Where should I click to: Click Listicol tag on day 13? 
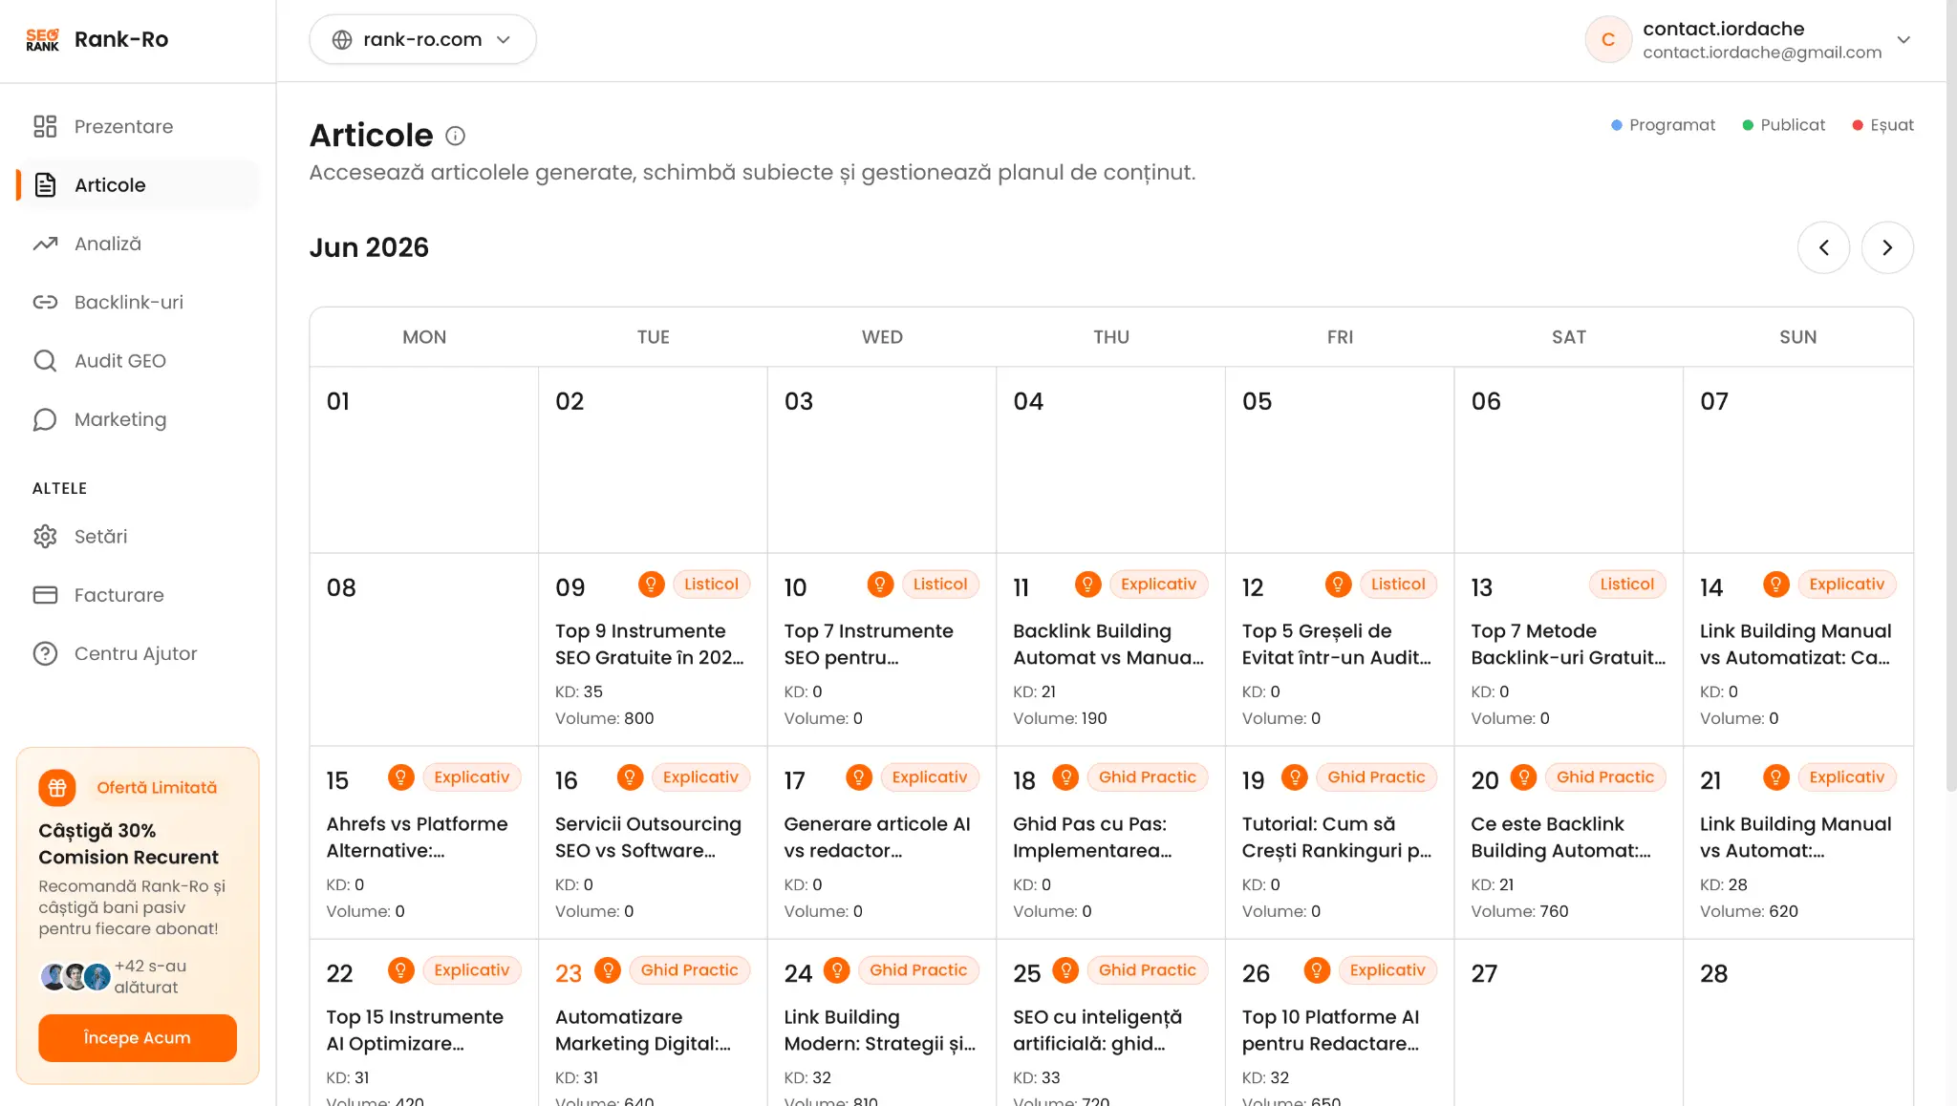click(x=1626, y=585)
